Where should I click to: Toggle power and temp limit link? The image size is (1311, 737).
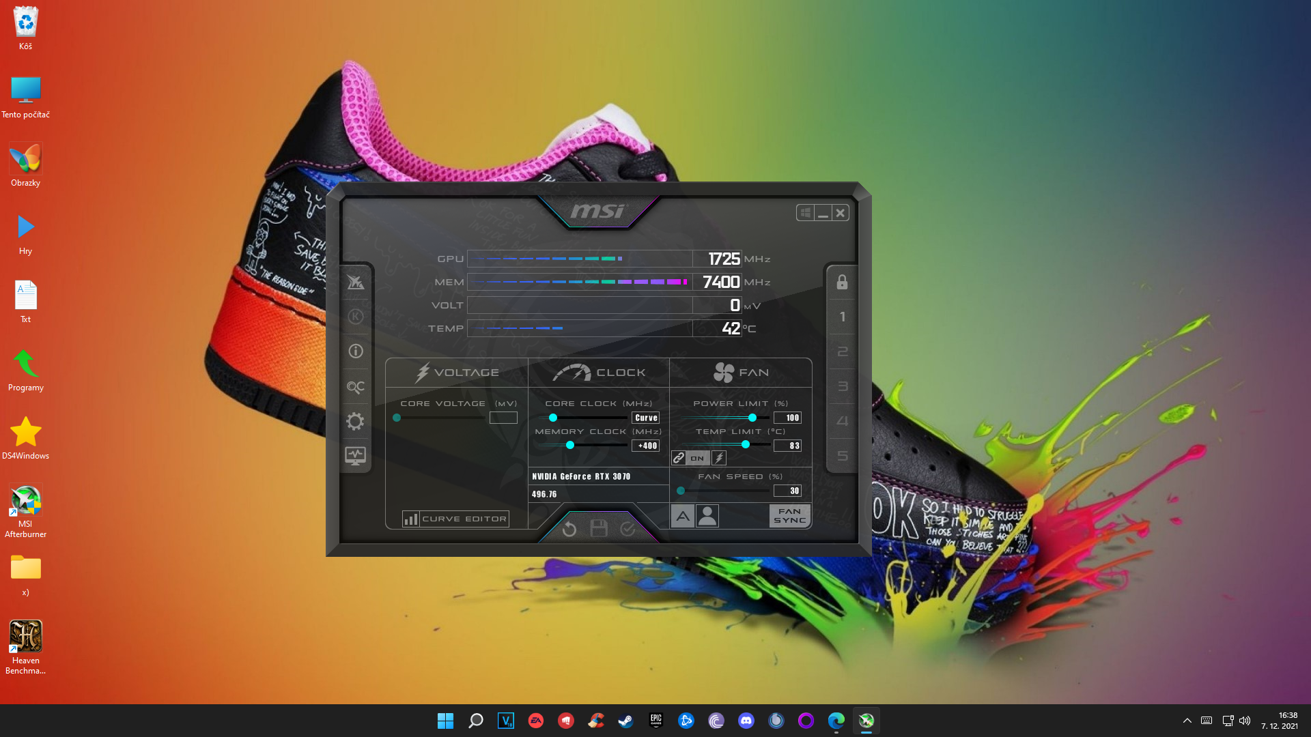[678, 458]
